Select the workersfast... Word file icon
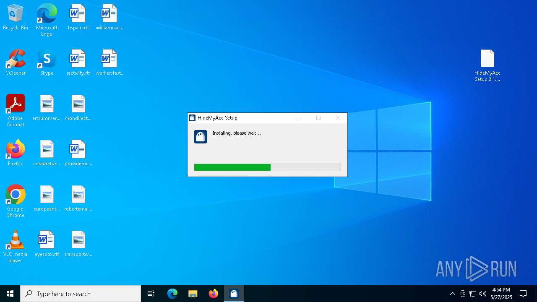This screenshot has height=302, width=537. pyautogui.click(x=109, y=62)
